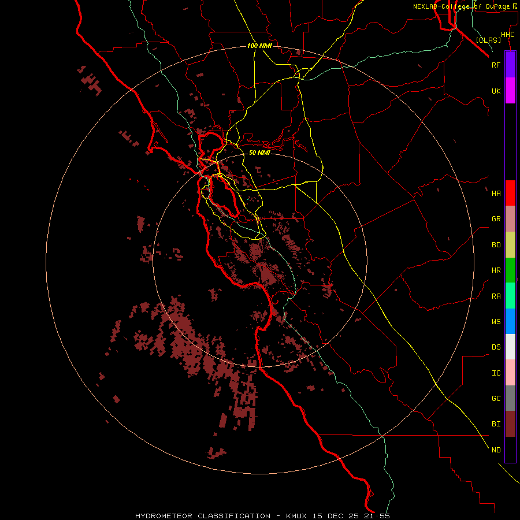Click the UK magenta legend swatch

510,91
